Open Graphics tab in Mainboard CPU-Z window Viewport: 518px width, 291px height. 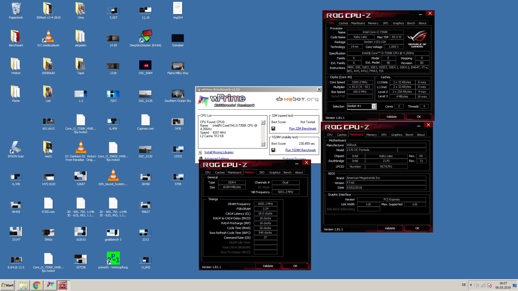[397, 135]
